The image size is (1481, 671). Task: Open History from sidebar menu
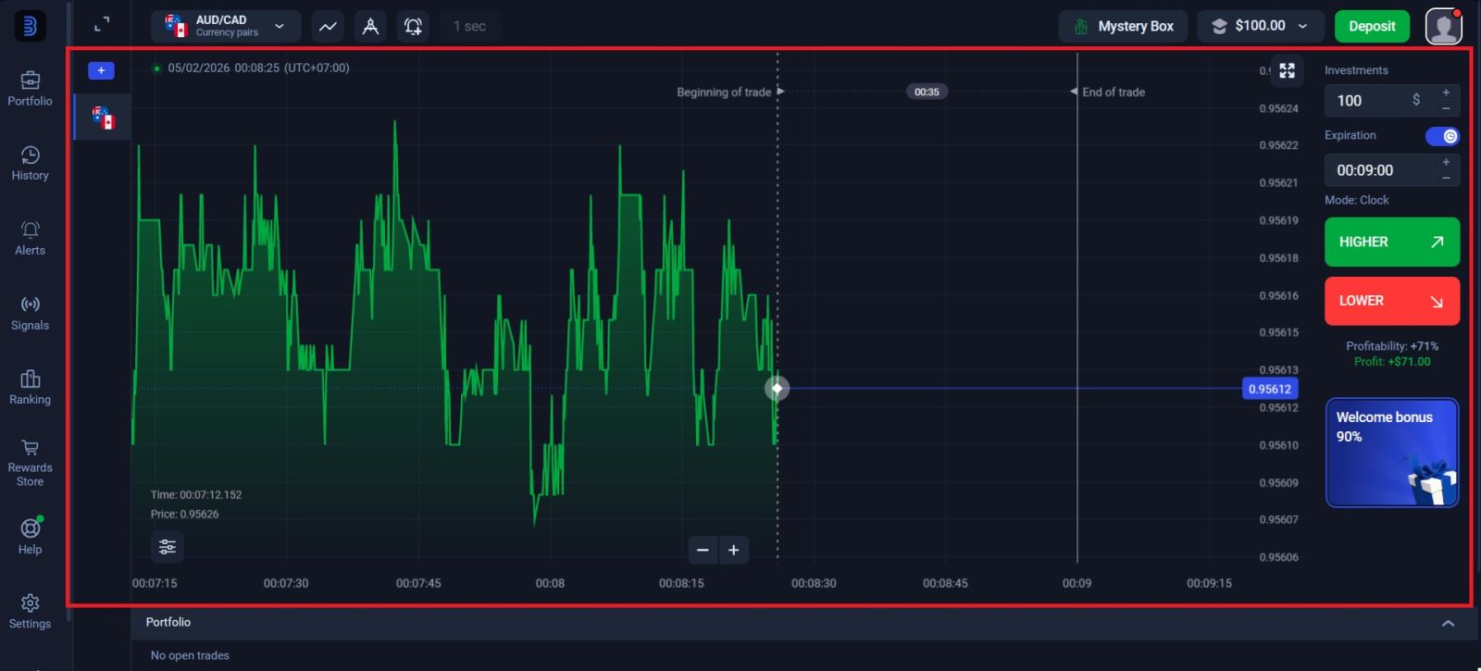coord(31,163)
